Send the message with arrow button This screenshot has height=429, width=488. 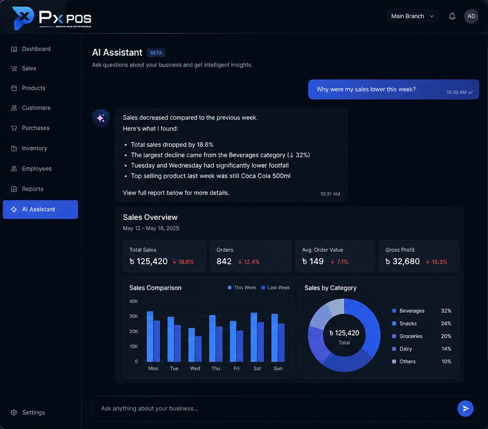[x=465, y=409]
